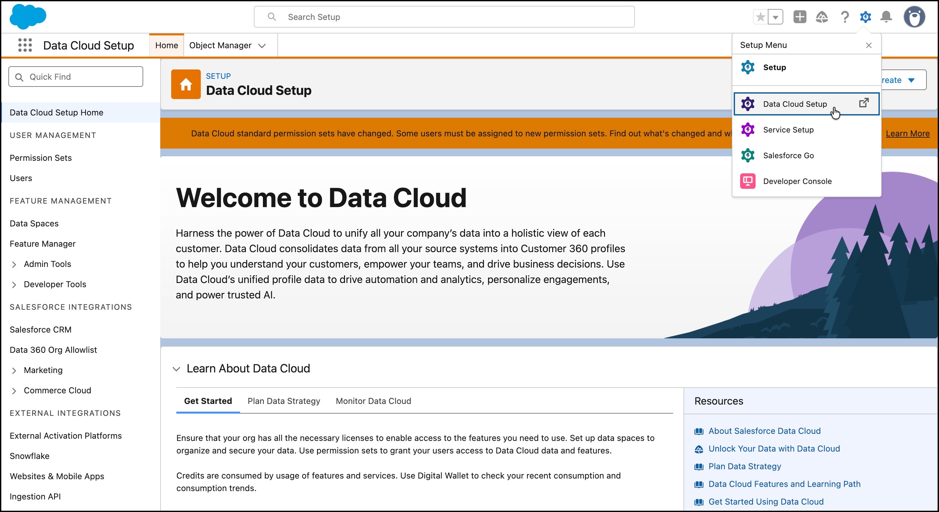Switch to the Home tab
The width and height of the screenshot is (939, 512).
point(167,45)
